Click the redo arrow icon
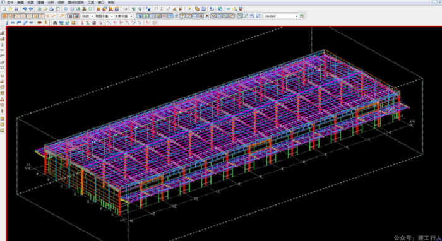The image size is (442, 241). (x=31, y=9)
